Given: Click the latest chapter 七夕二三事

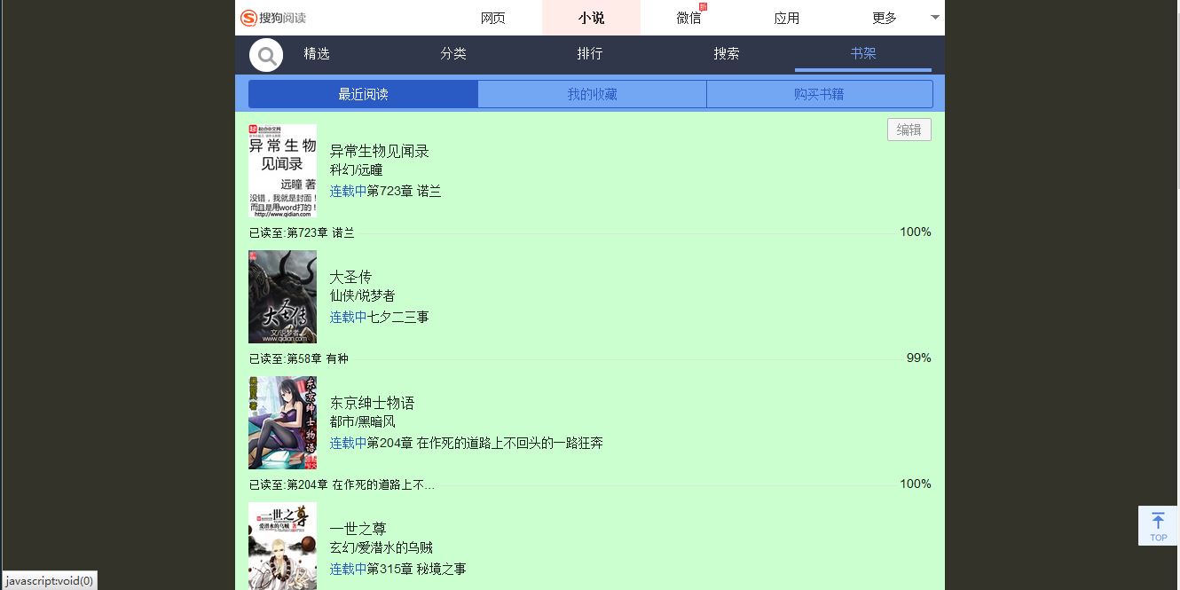Looking at the screenshot, I should pyautogui.click(x=398, y=317).
